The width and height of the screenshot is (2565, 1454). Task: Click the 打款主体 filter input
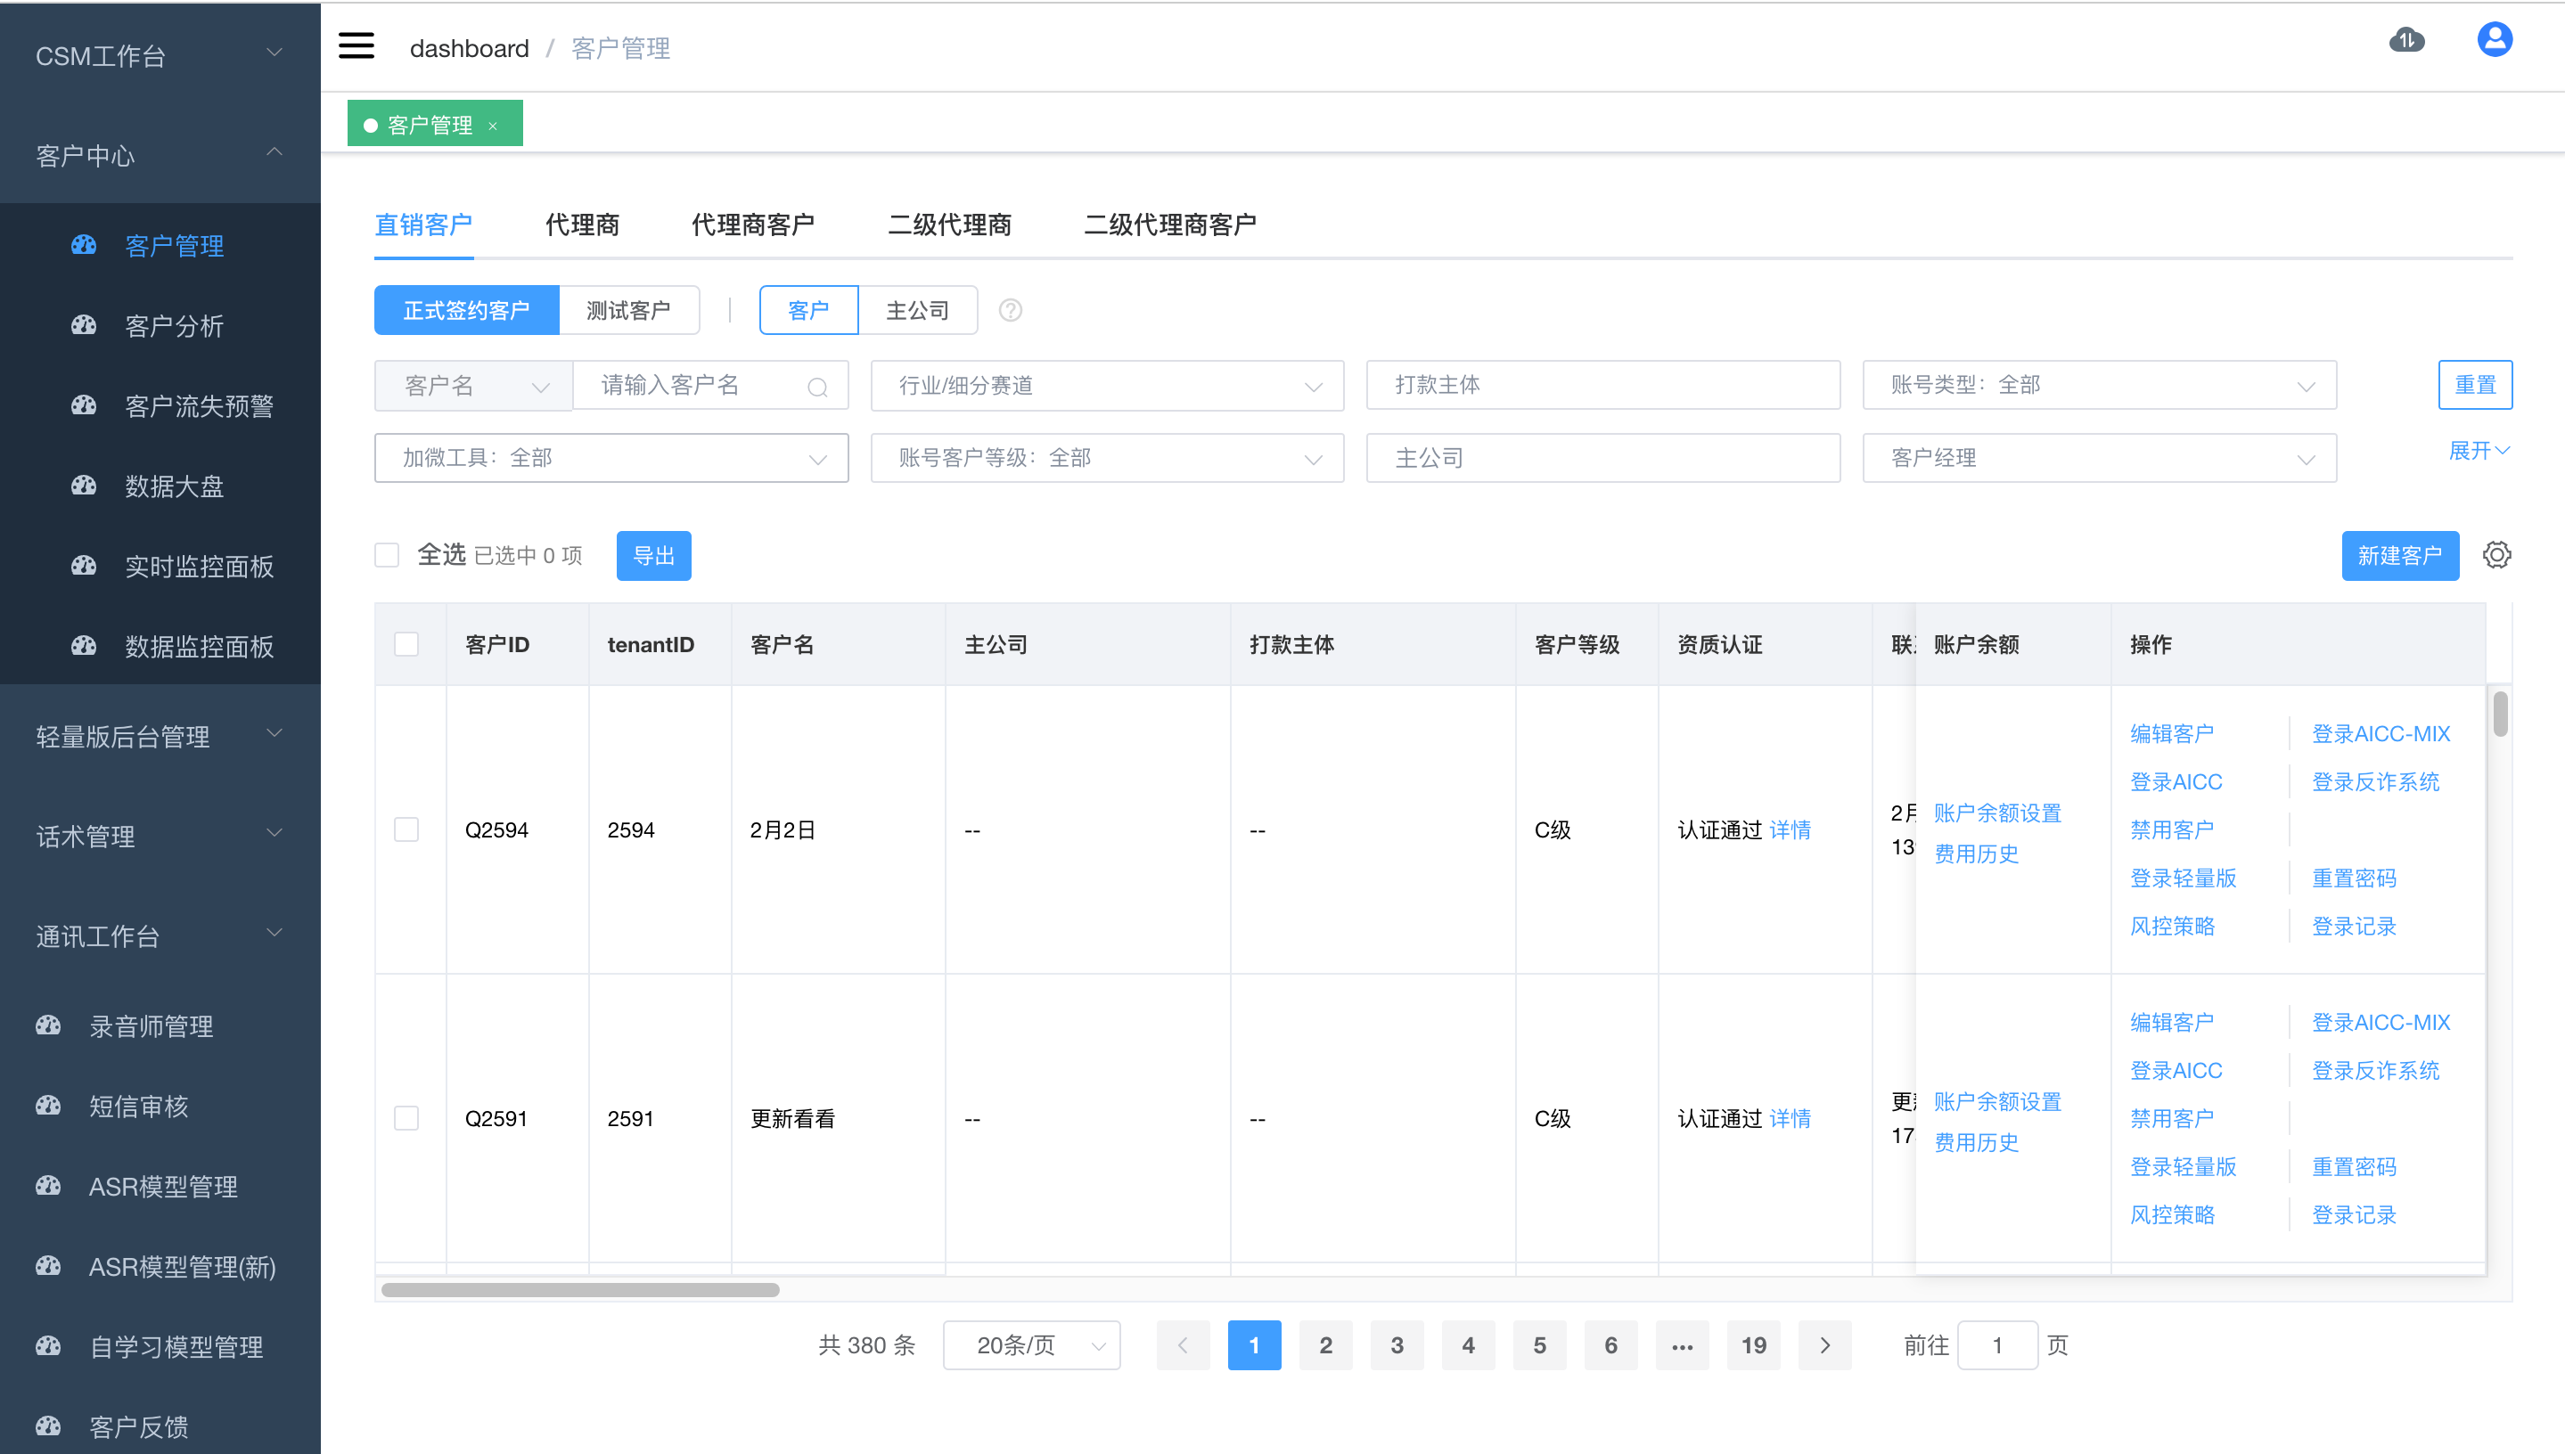point(1602,386)
